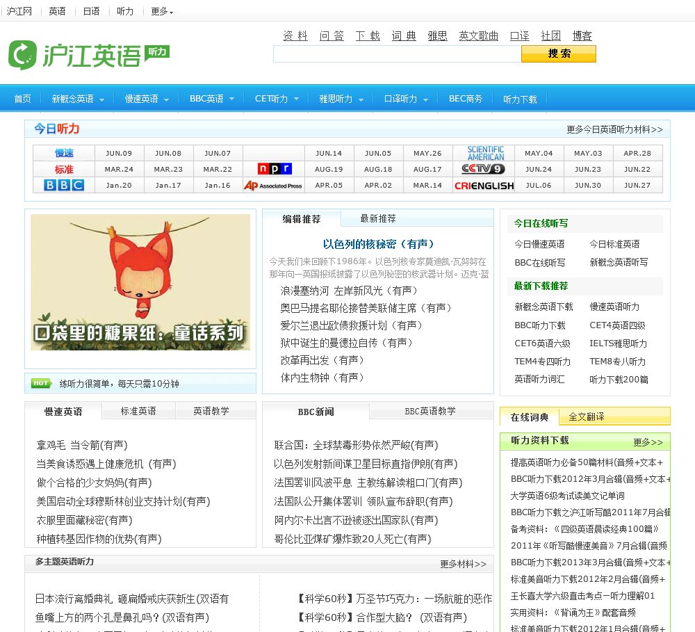Click 更多>> in 听力资料下载 panel
This screenshot has height=632, width=695.
(648, 442)
